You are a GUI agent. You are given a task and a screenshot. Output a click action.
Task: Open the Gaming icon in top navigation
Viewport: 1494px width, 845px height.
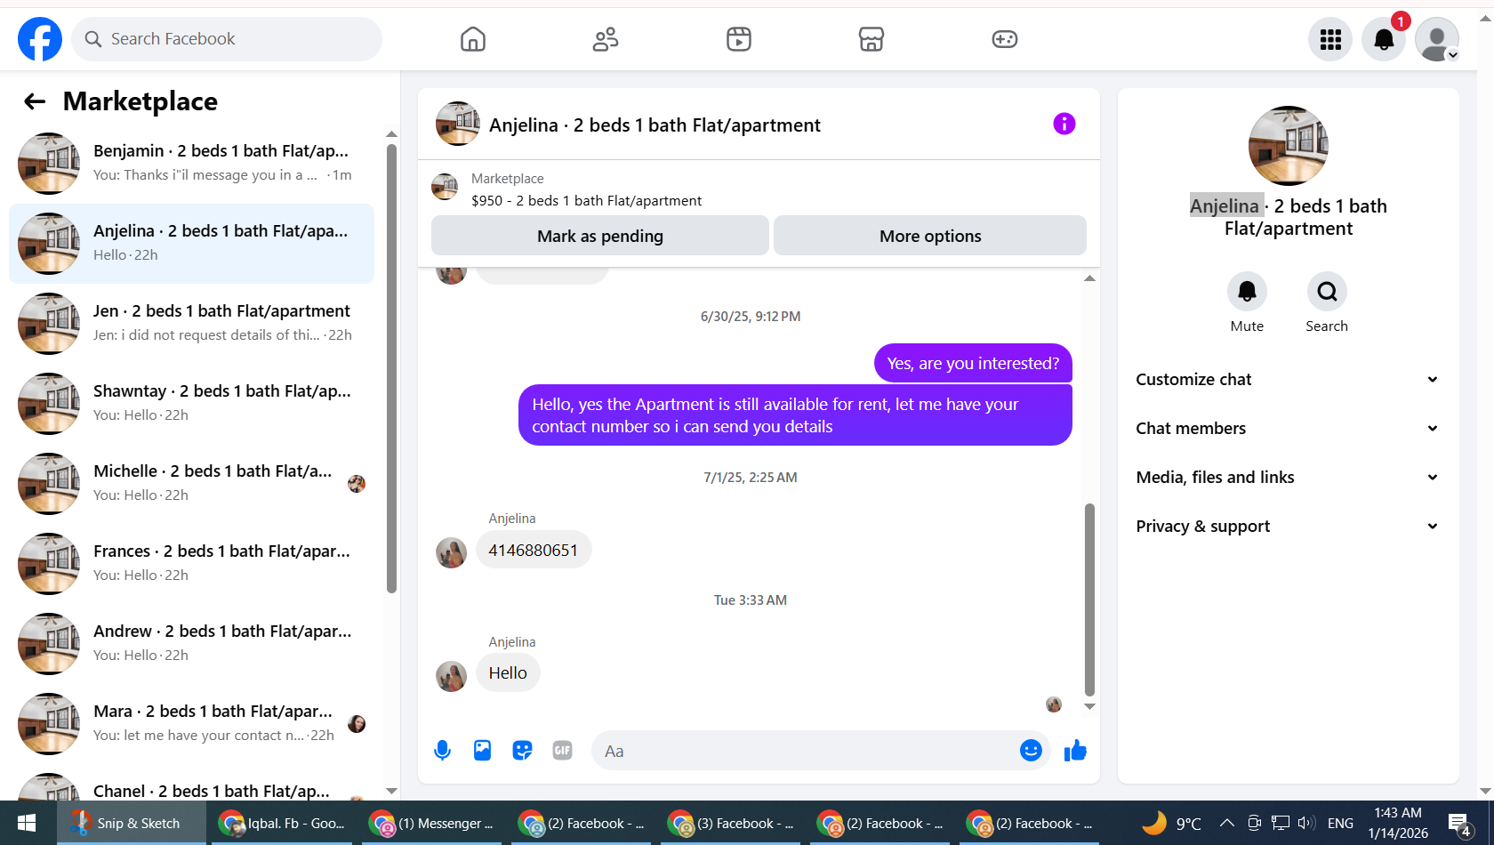(x=1005, y=39)
